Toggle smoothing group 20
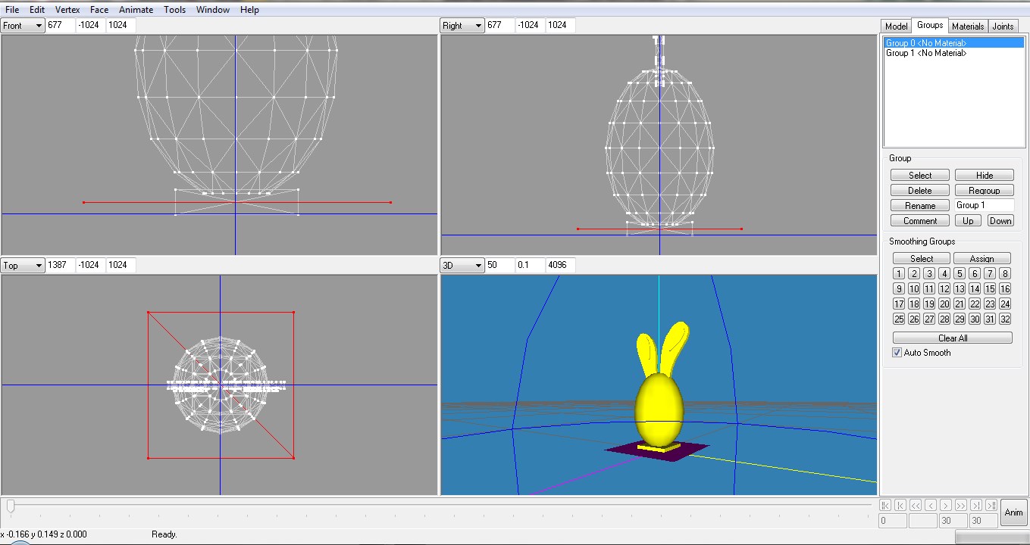This screenshot has width=1030, height=545. [944, 304]
